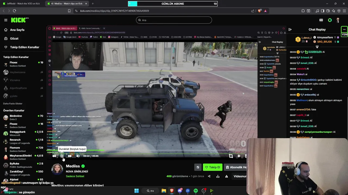Screen dimensions: 348x195
Task: Open Mediiss channel avatar
Action: coord(57,170)
